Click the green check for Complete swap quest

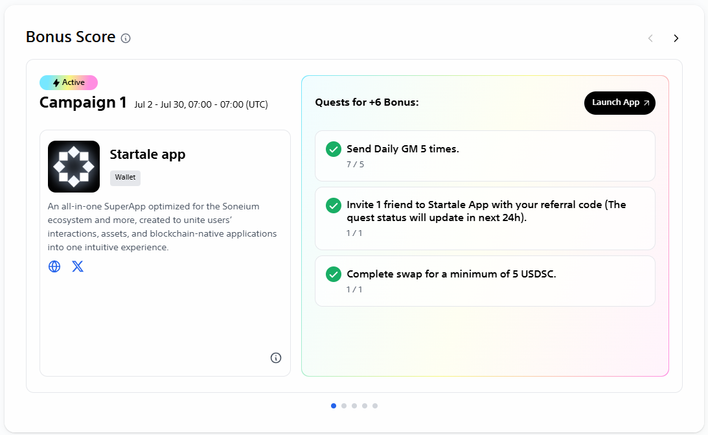point(333,274)
